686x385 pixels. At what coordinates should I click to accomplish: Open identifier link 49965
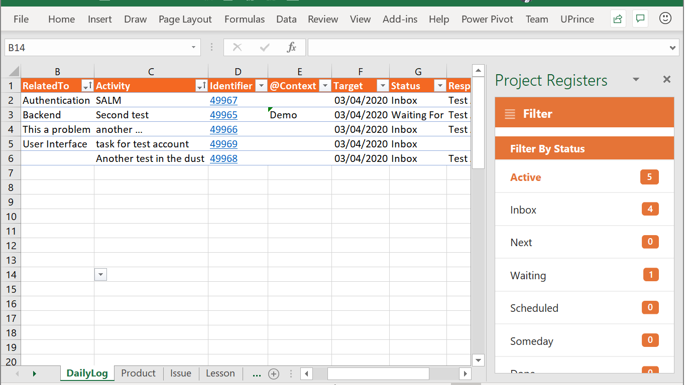click(x=223, y=115)
